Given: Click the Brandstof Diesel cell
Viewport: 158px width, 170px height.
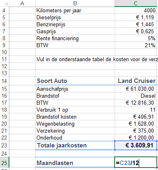Looking at the screenshot, I should tap(135, 96).
